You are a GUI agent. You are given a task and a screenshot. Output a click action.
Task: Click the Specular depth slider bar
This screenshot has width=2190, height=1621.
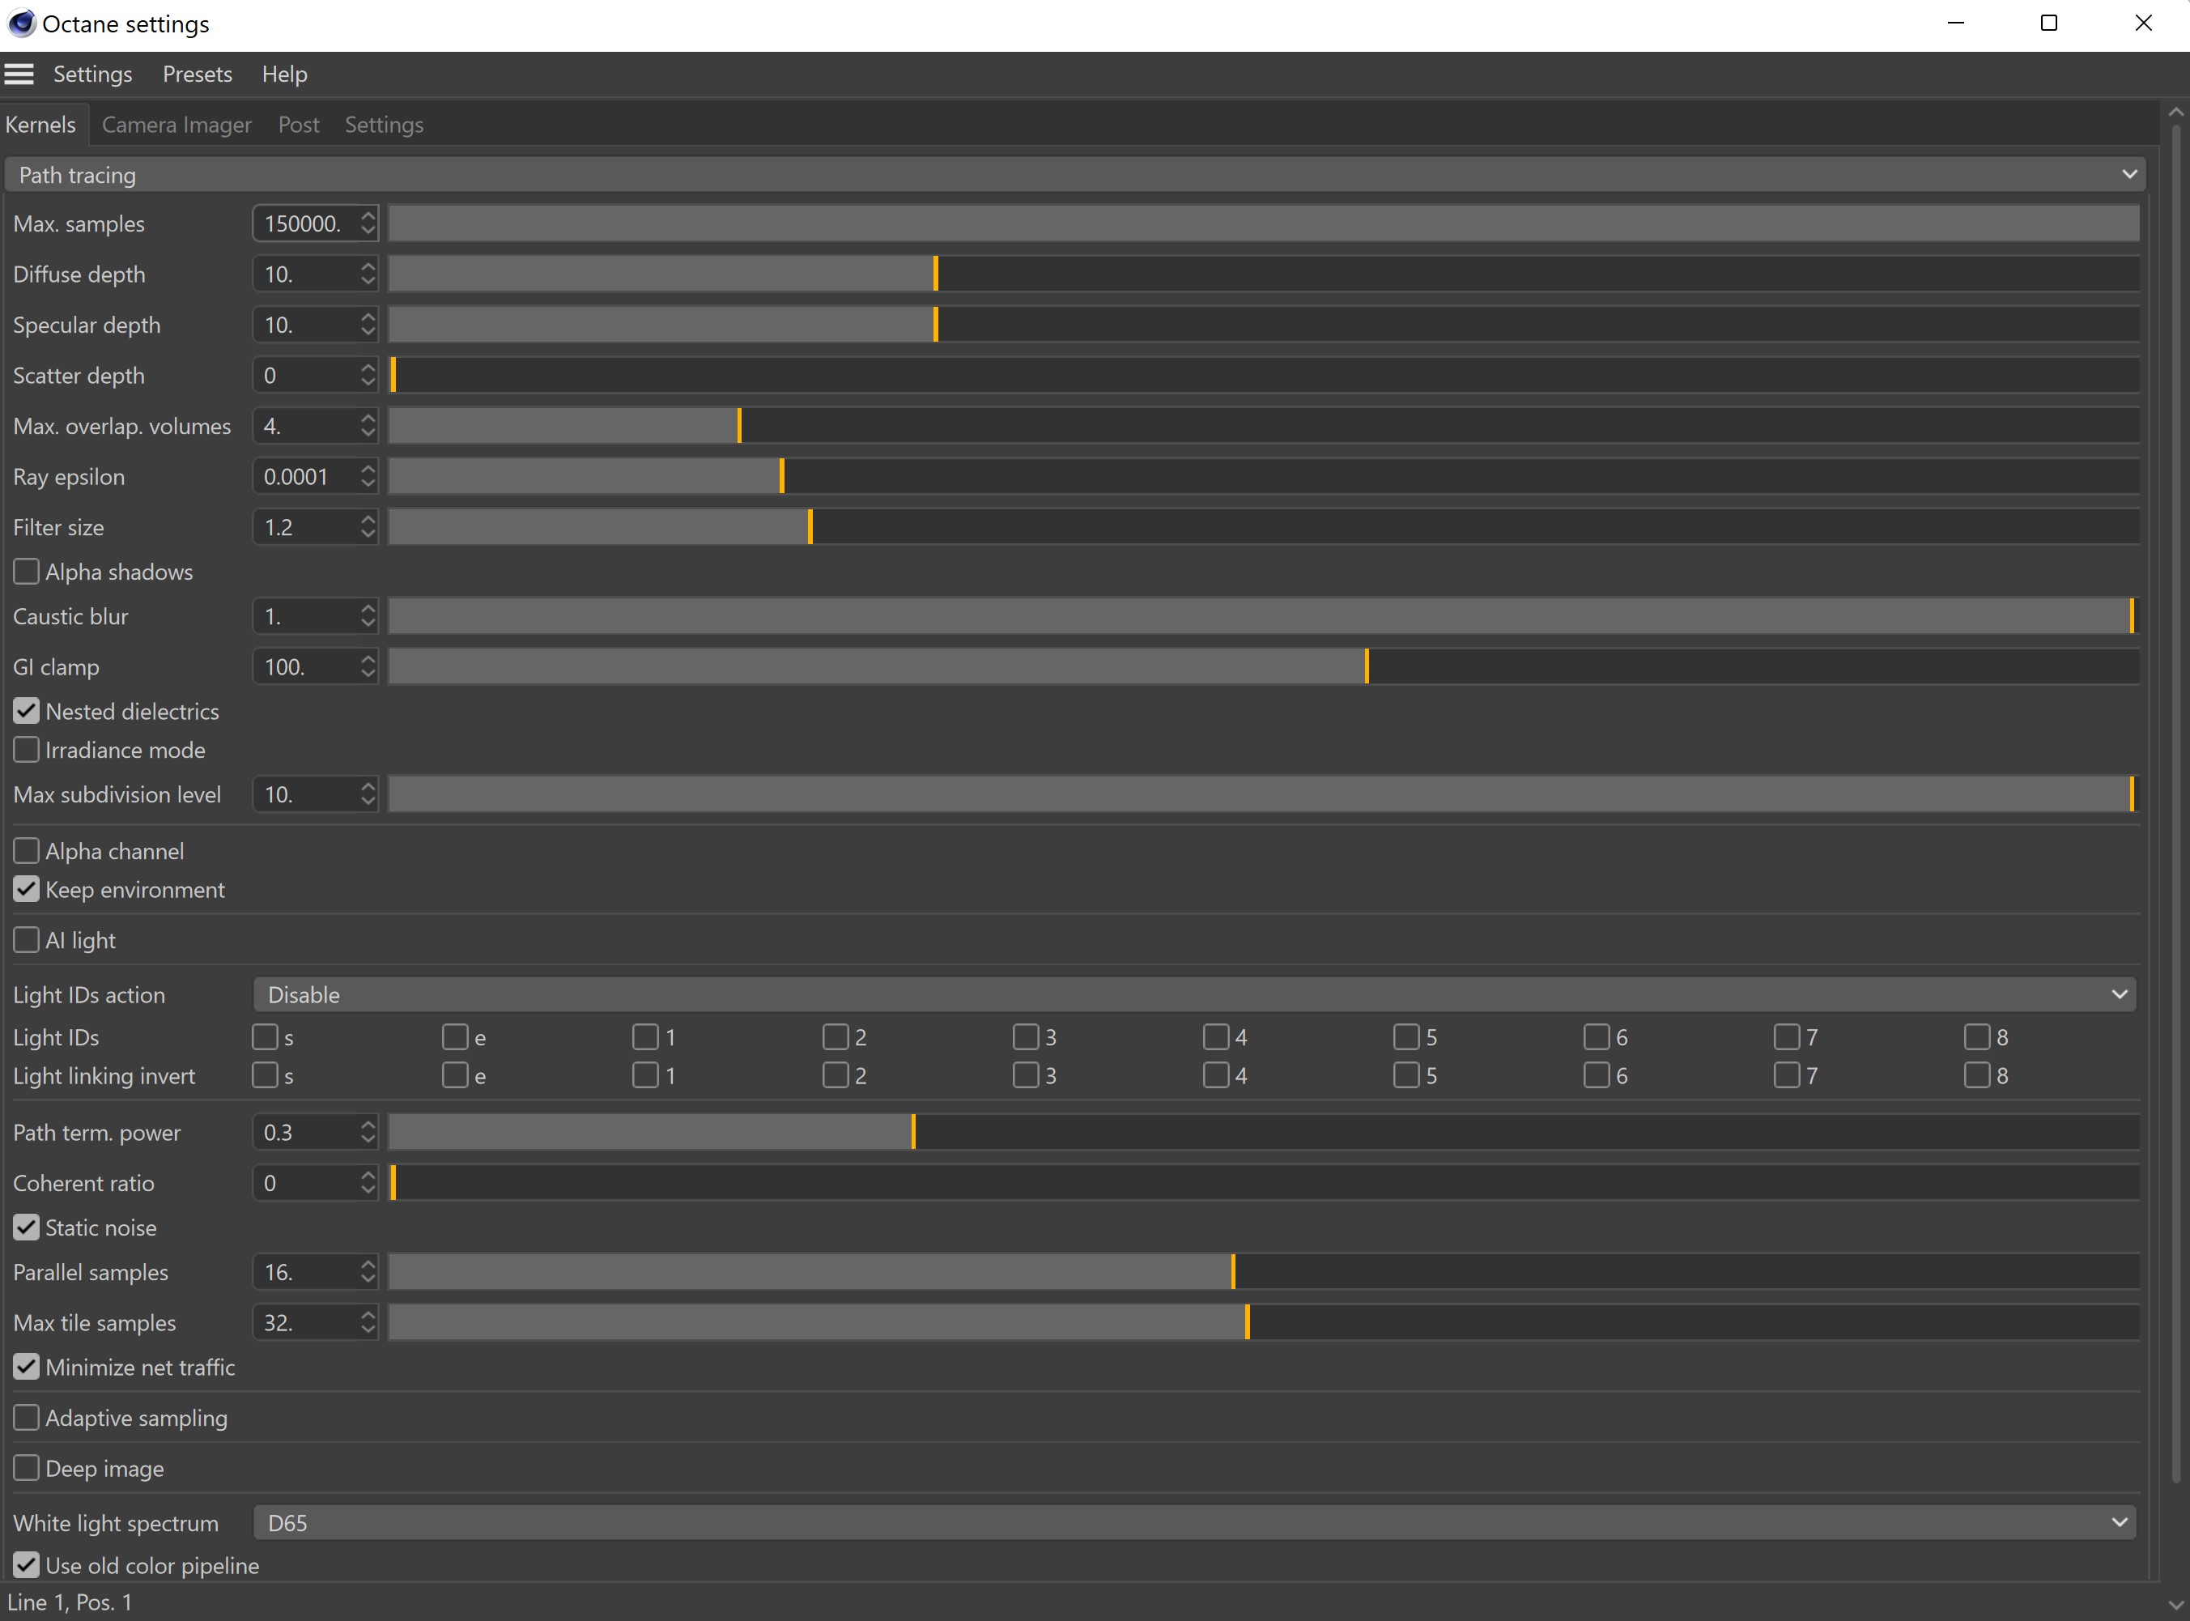click(1263, 325)
